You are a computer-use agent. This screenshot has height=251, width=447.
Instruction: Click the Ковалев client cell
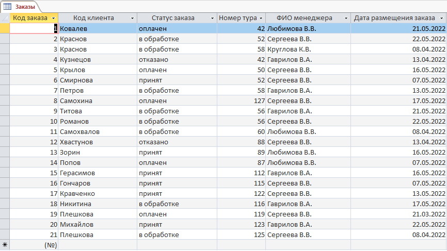pos(98,28)
